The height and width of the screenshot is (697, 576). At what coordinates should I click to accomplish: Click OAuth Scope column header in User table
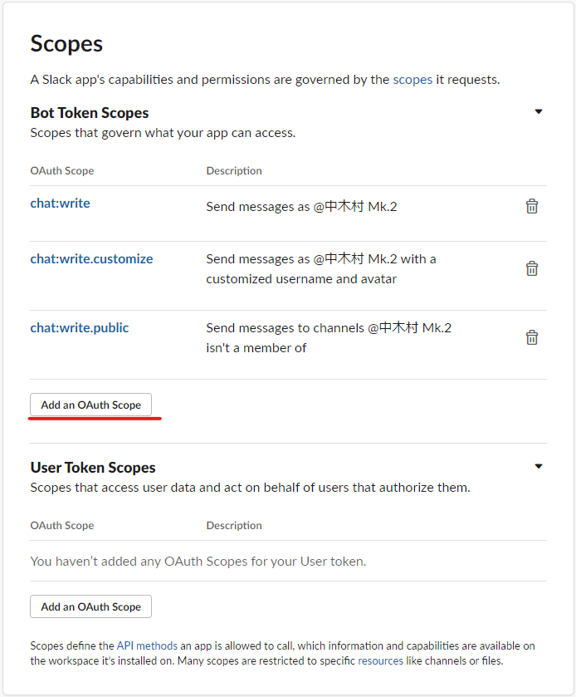tap(62, 525)
